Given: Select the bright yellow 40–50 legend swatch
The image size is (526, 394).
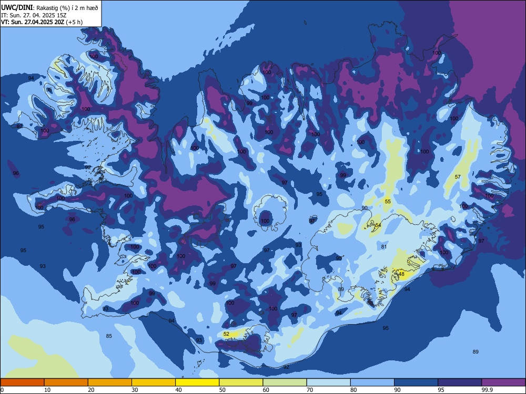Looking at the screenshot, I should coord(197,382).
